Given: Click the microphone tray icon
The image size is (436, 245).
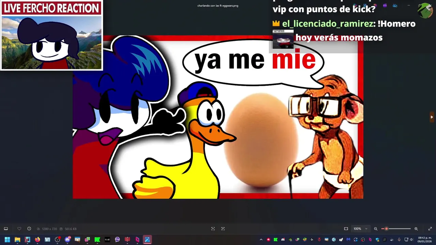Looking at the screenshot, I should (x=399, y=240).
